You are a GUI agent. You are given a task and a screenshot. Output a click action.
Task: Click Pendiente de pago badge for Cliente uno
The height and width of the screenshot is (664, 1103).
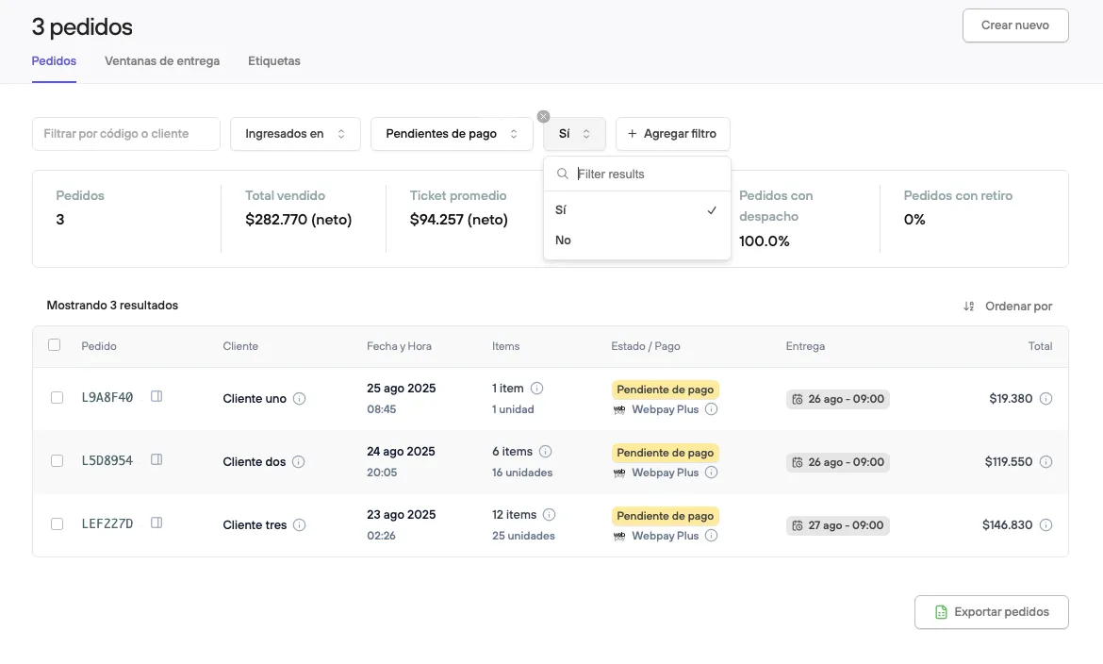(665, 390)
